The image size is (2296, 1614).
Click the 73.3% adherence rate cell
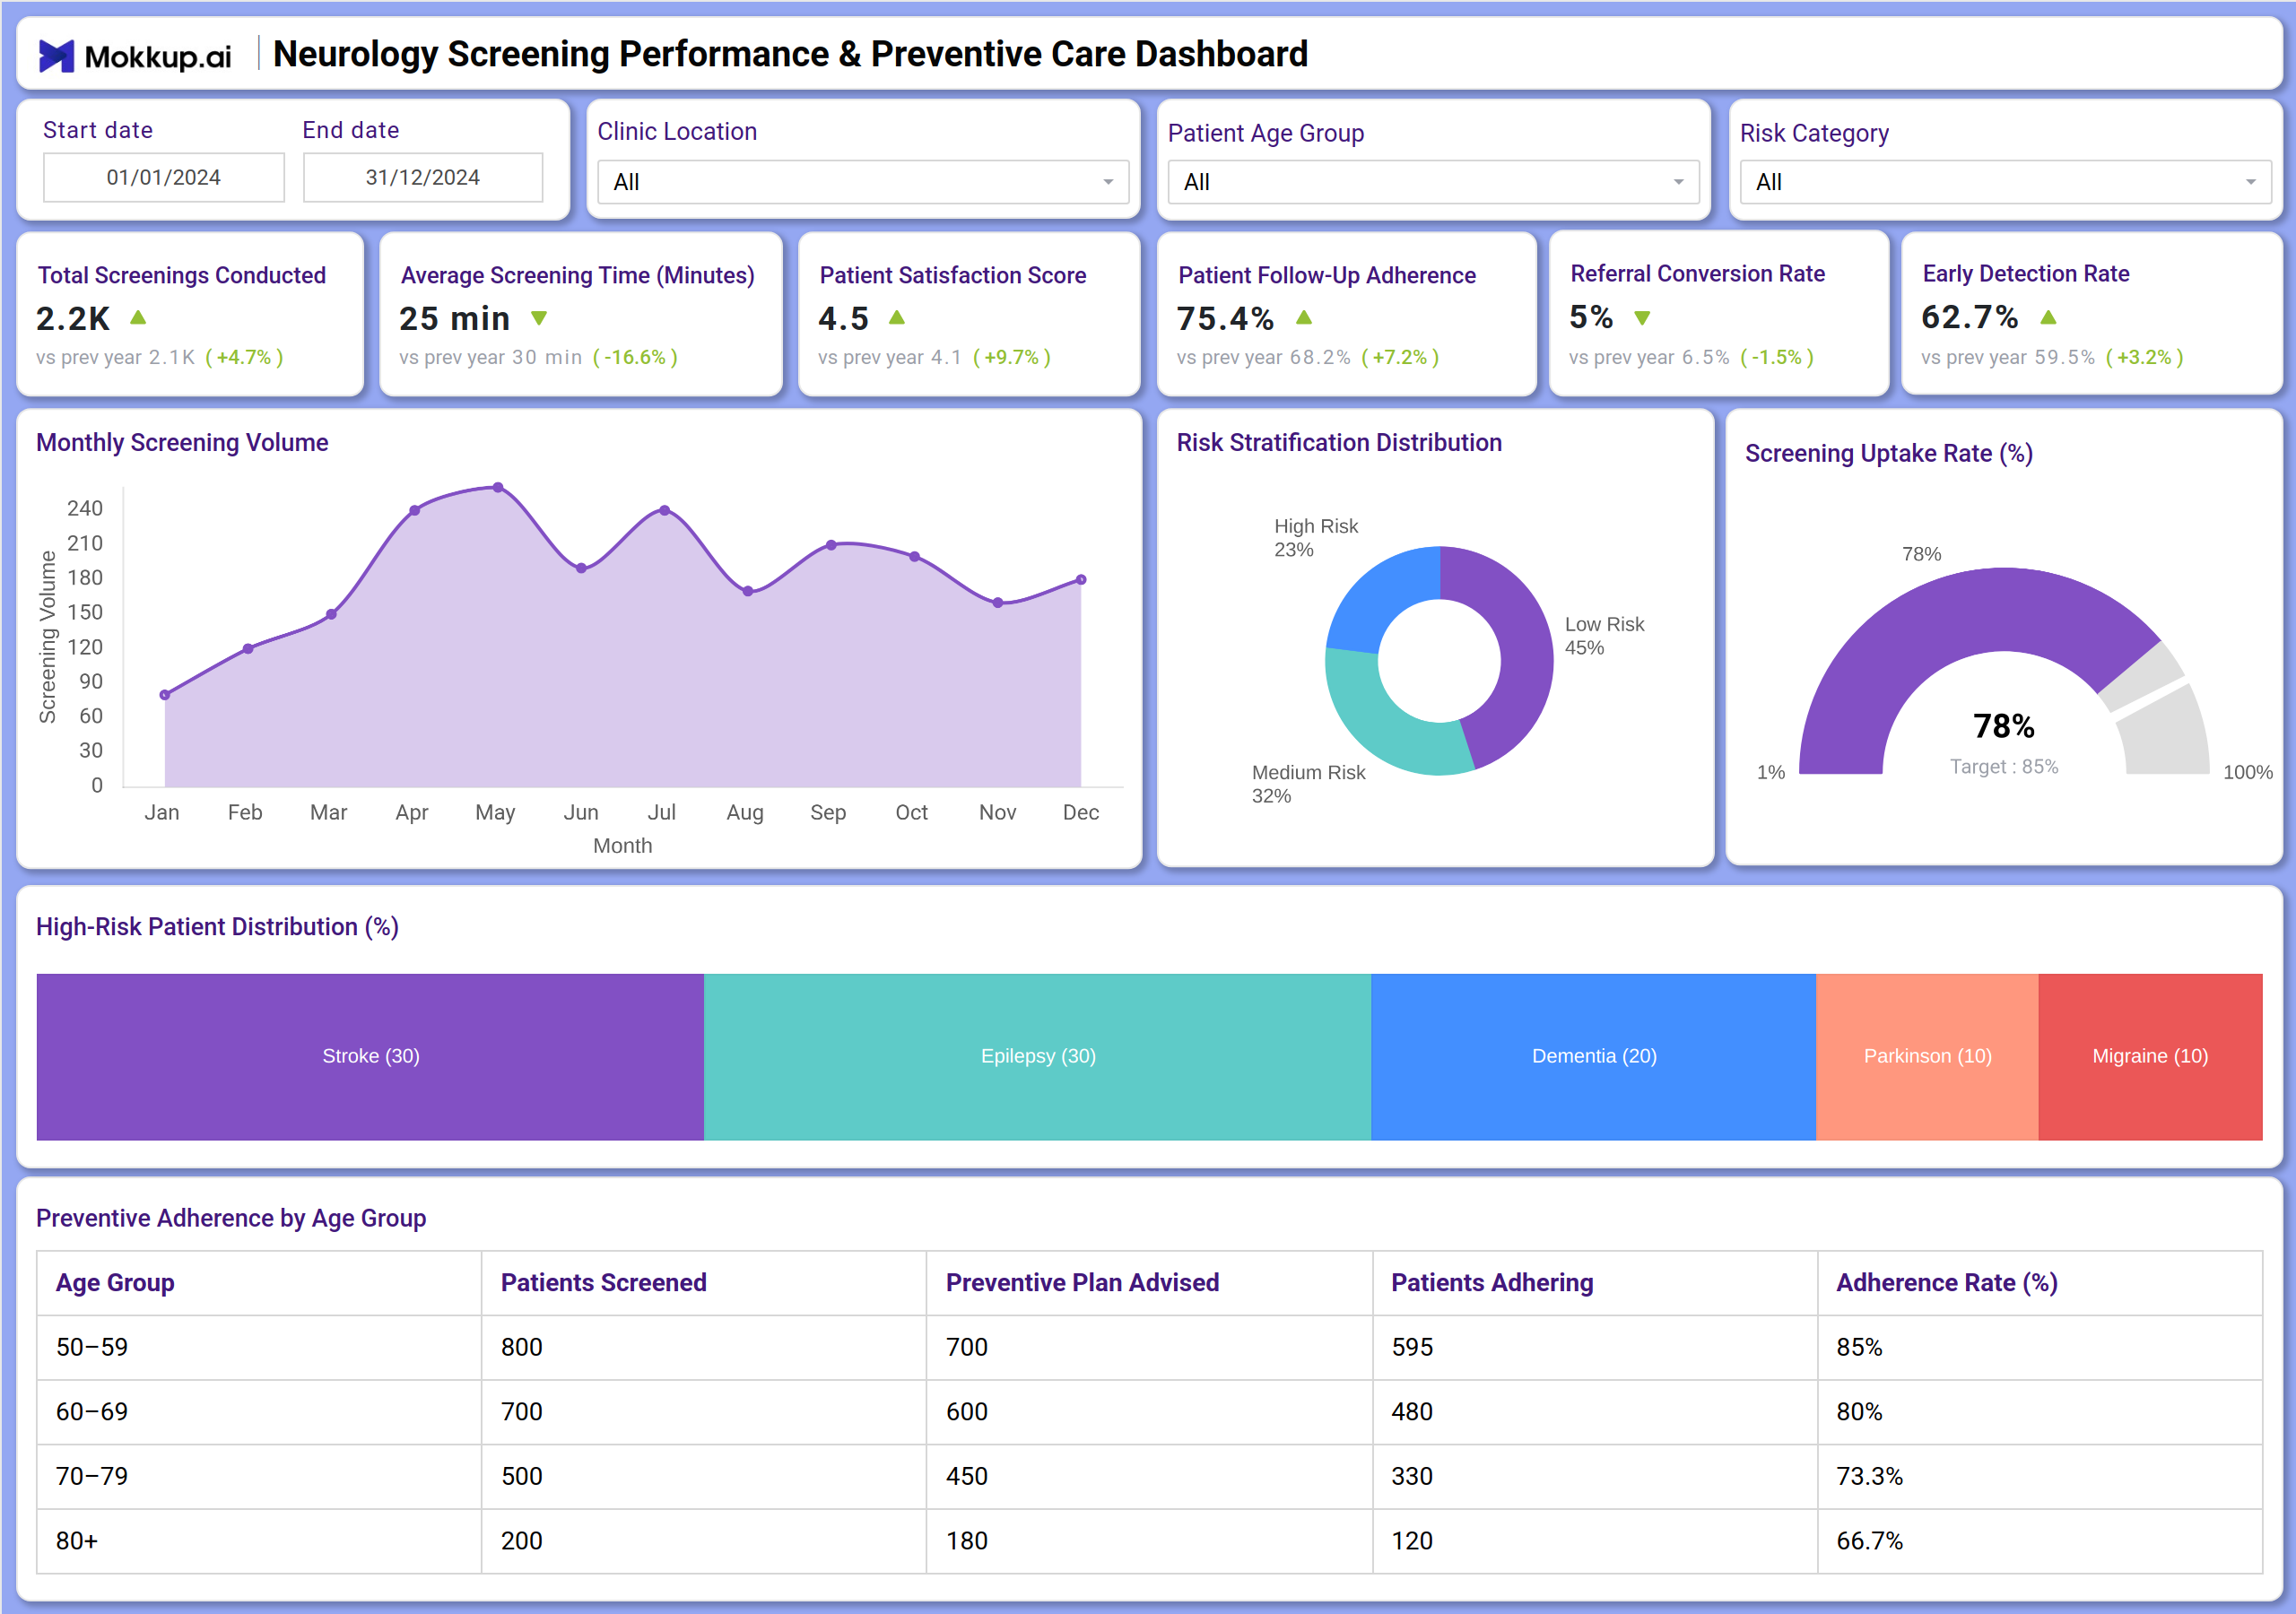(x=2040, y=1476)
